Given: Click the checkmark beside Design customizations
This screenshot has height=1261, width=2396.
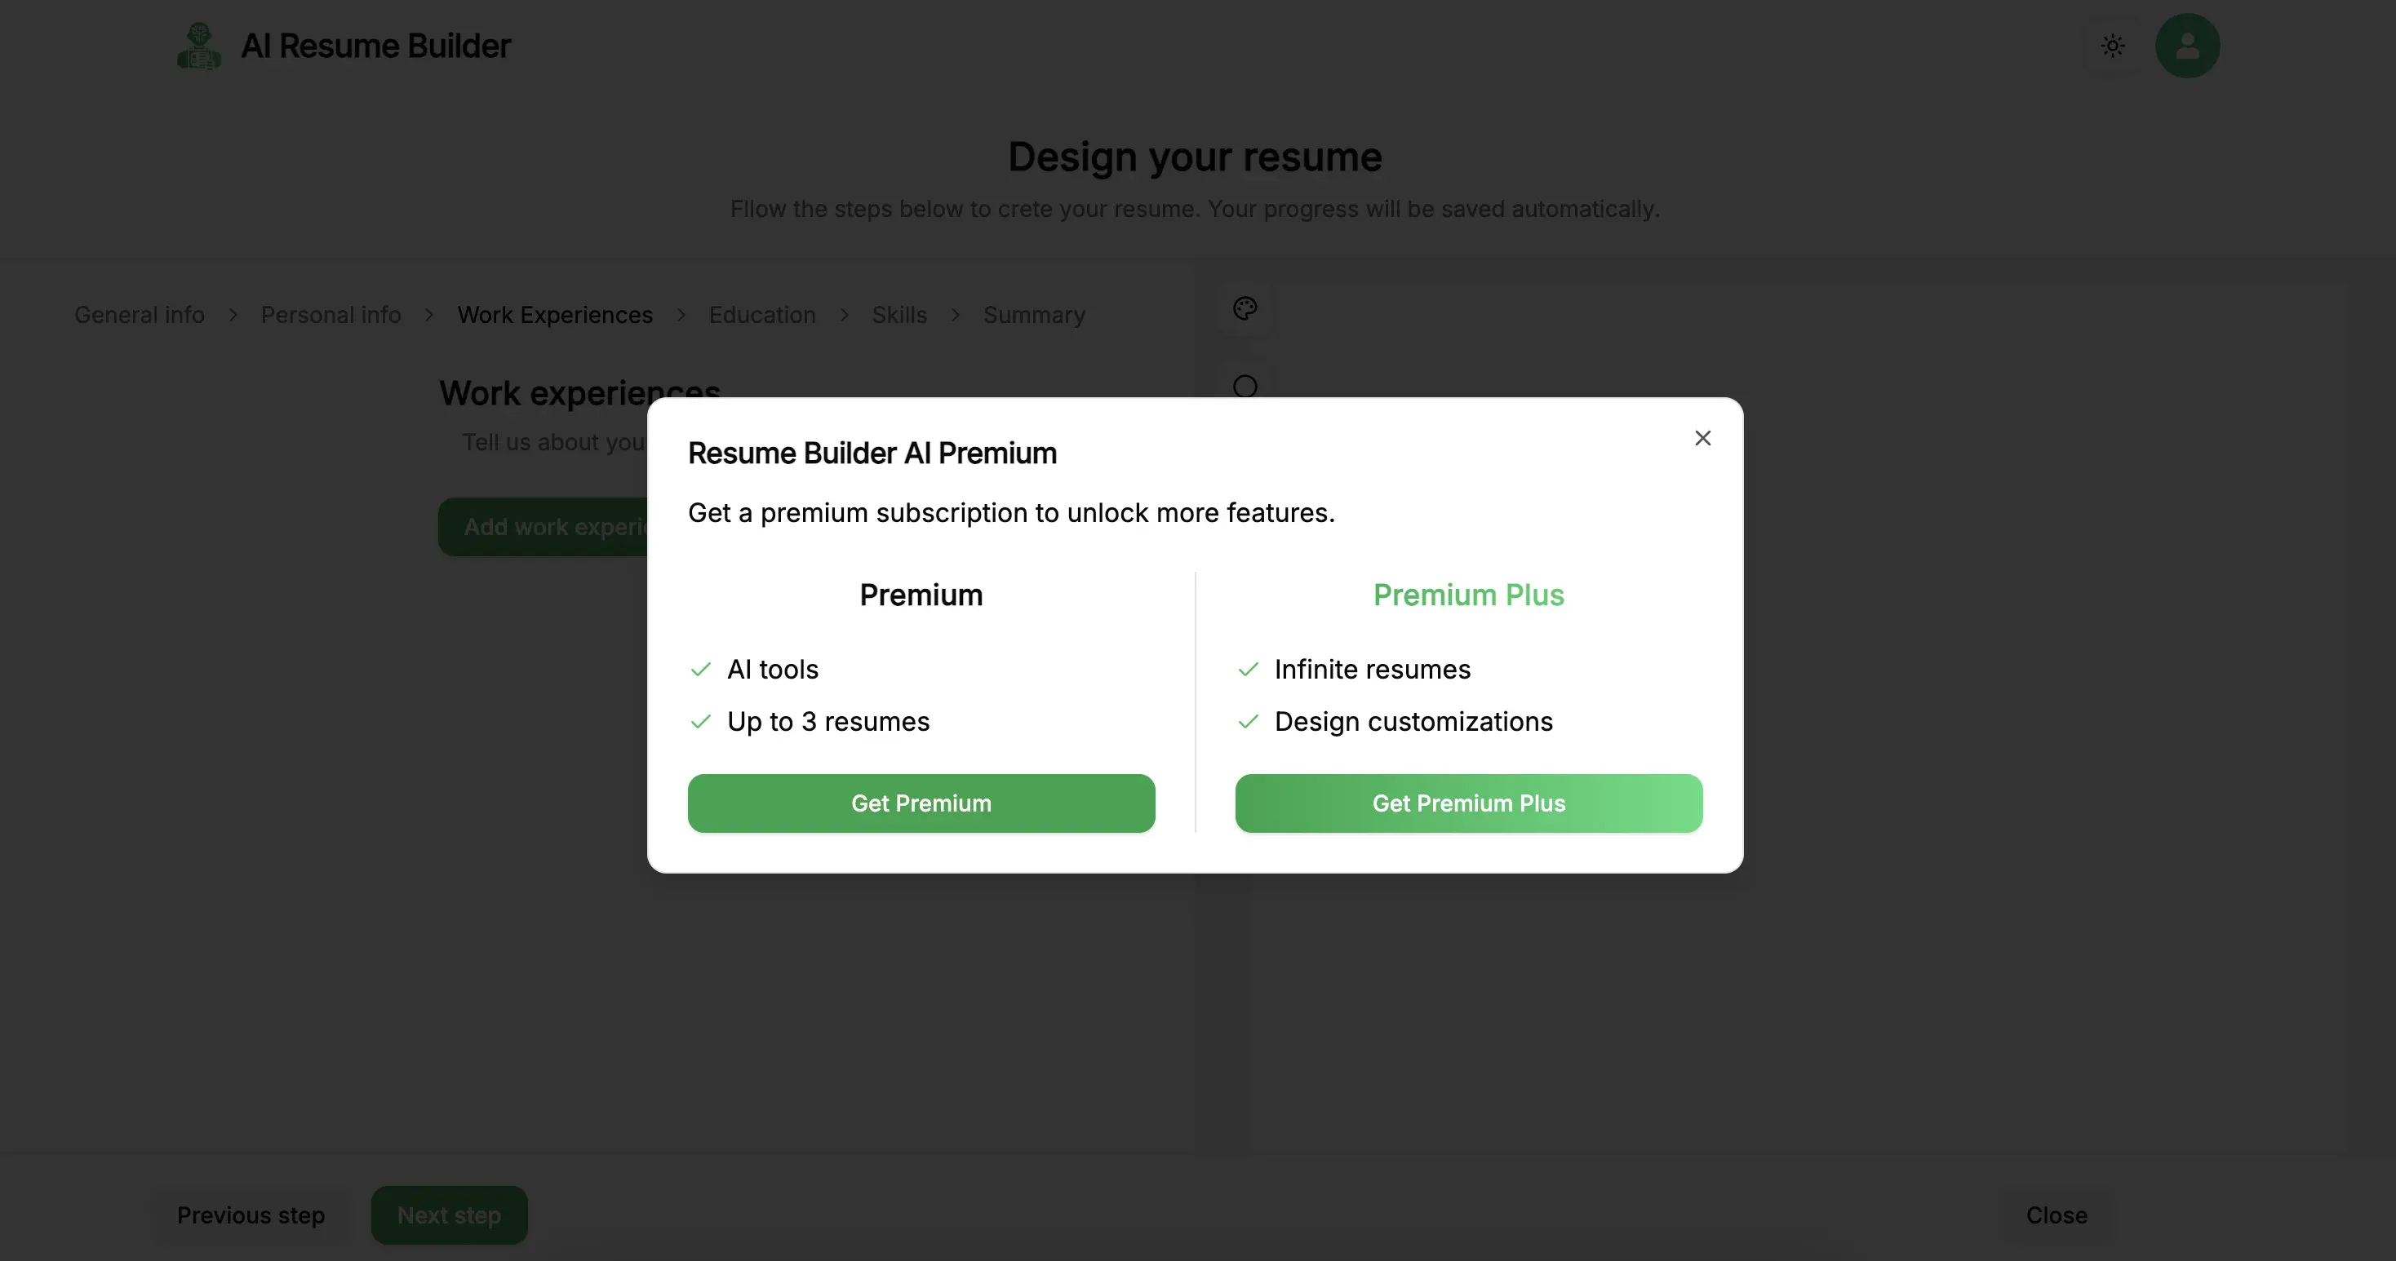Looking at the screenshot, I should (x=1249, y=722).
